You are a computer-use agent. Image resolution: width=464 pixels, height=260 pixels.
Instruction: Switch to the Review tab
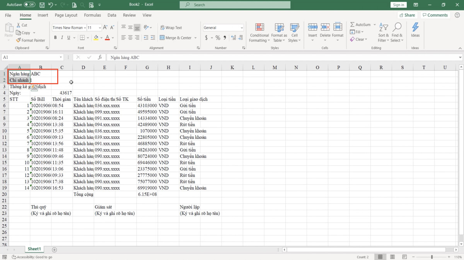[x=129, y=15]
